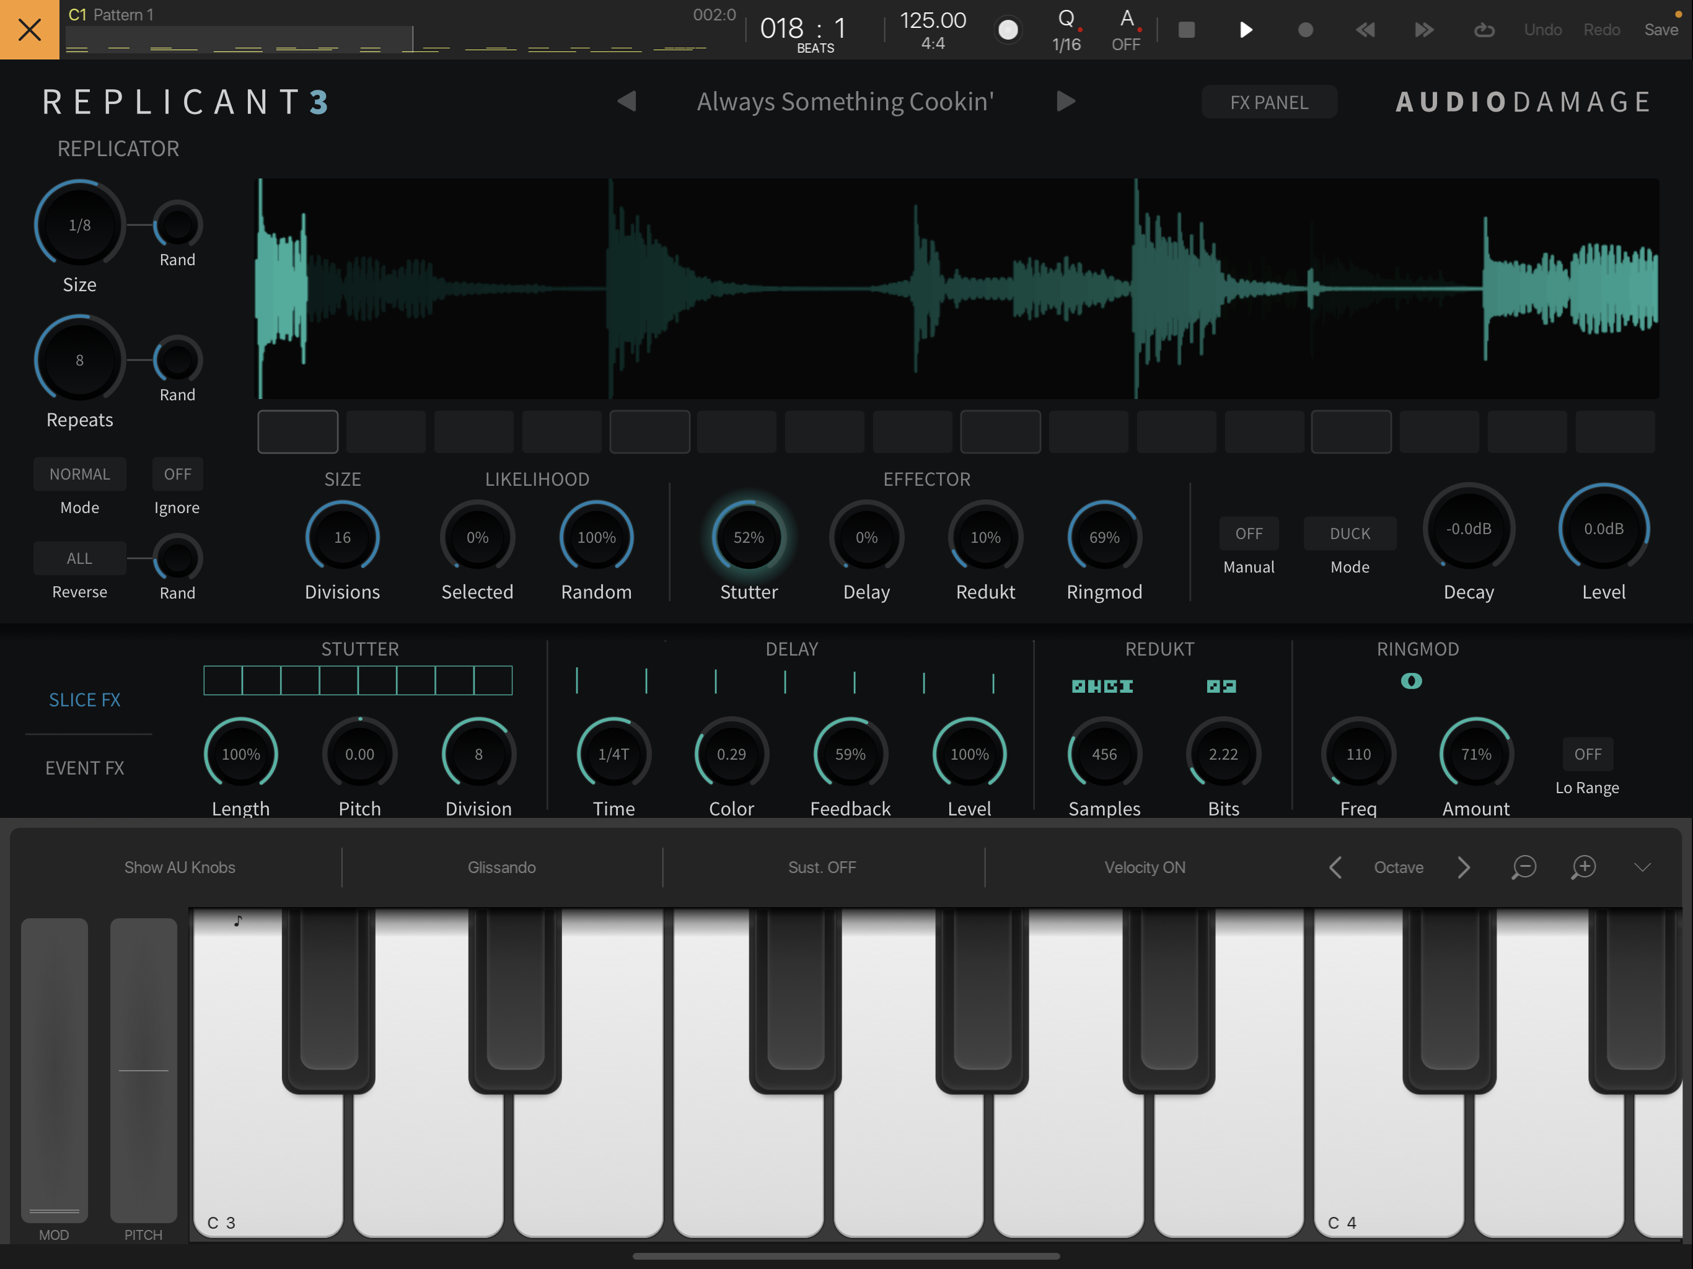Shift the keyboard octave down arrow
This screenshot has width=1693, height=1269.
(1335, 867)
